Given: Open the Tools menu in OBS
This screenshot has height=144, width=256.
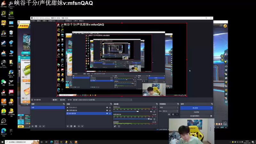Looking at the screenshot, I should point(76,21).
